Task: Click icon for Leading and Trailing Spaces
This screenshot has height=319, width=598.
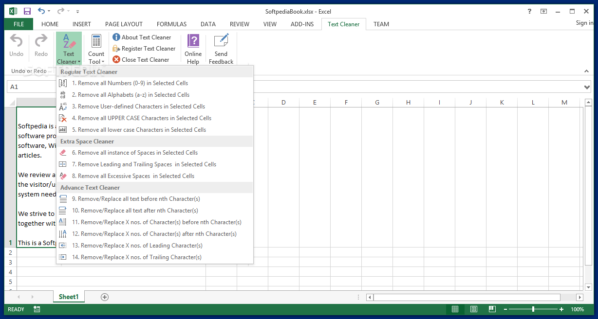Action: click(63, 164)
